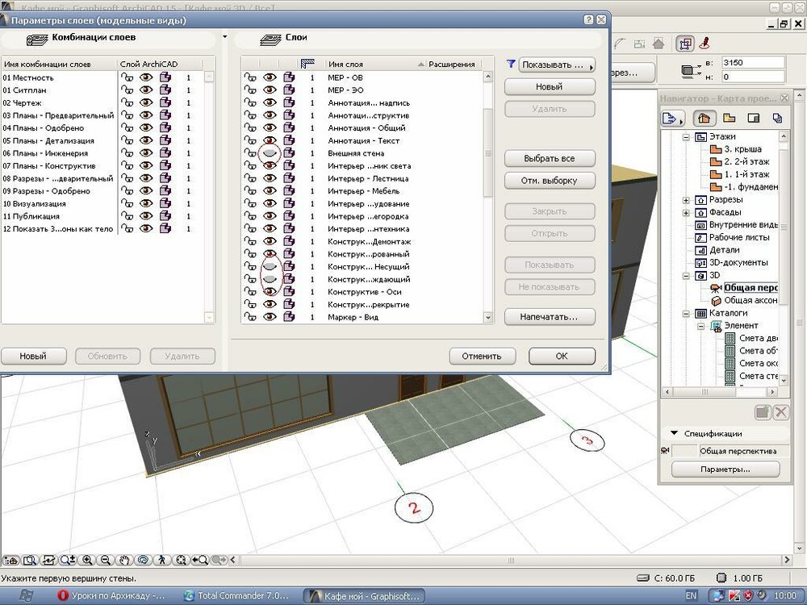Click the walk/explore person icon
The height and width of the screenshot is (605, 807).
(161, 559)
